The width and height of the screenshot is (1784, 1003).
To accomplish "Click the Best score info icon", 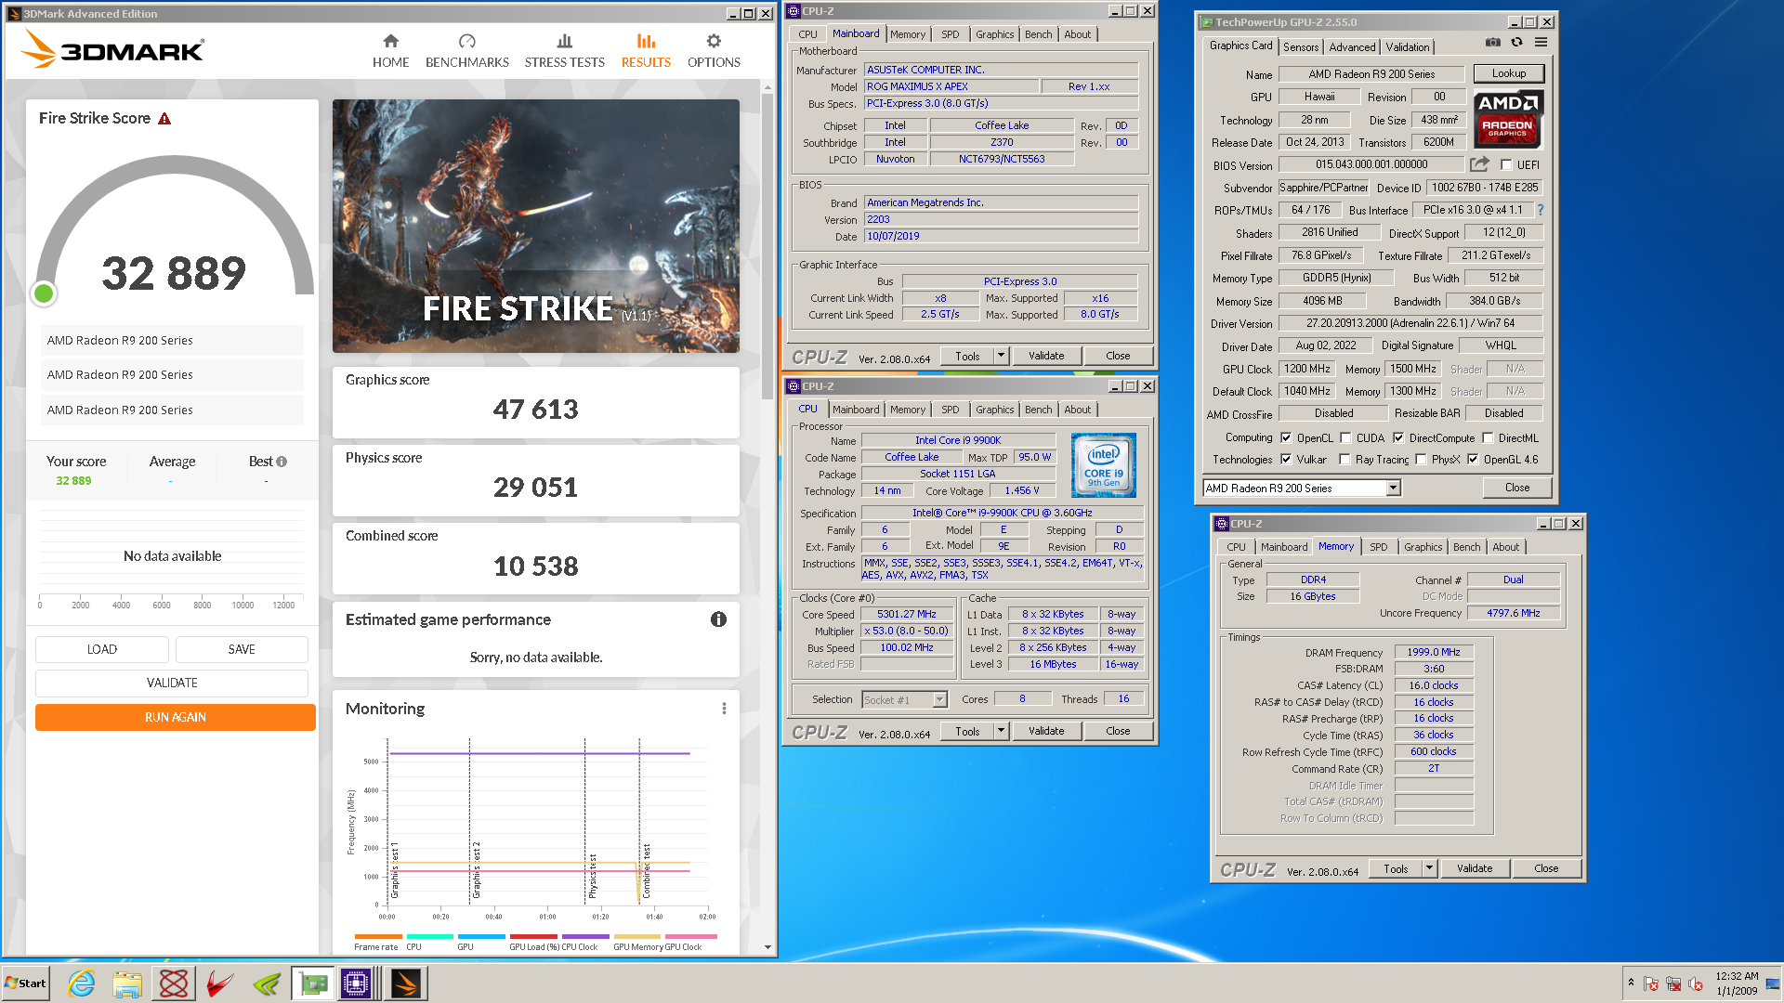I will tap(282, 462).
